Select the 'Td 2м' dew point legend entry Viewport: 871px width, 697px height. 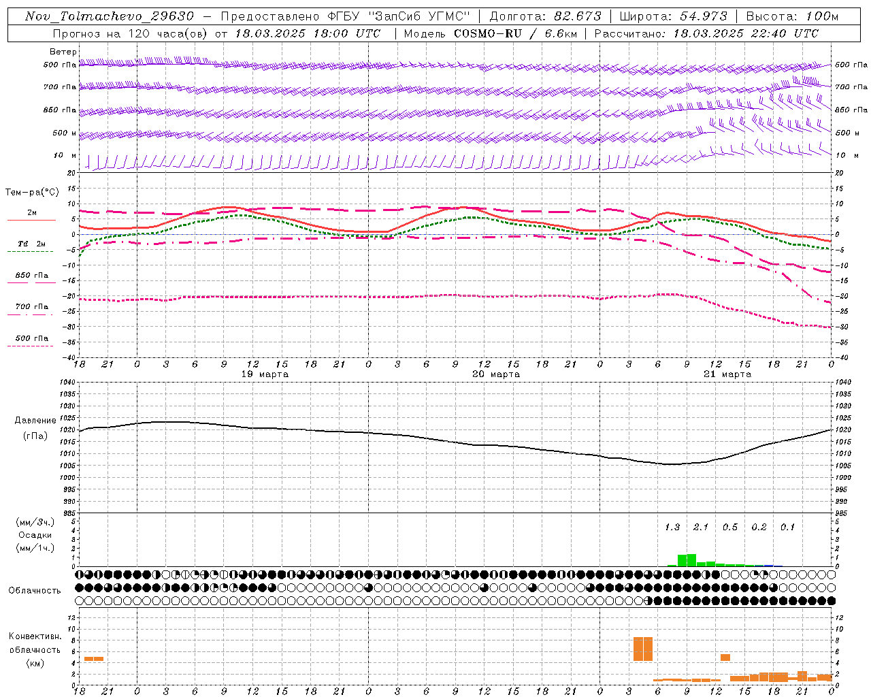click(x=31, y=244)
